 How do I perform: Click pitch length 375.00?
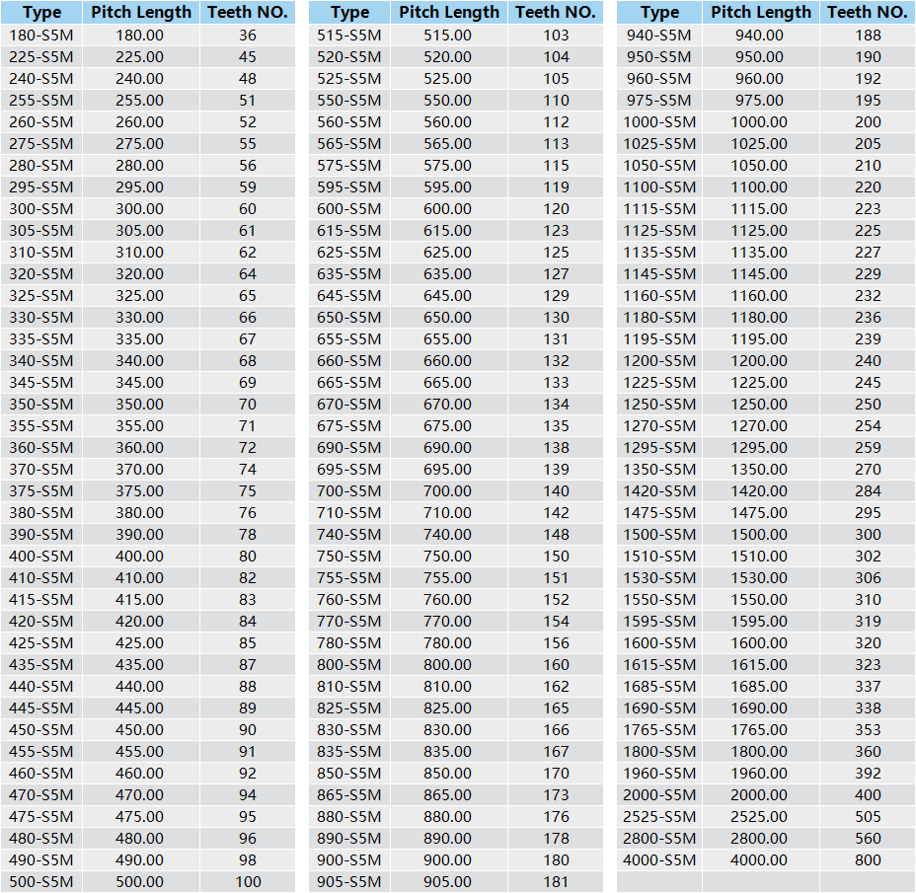(139, 491)
